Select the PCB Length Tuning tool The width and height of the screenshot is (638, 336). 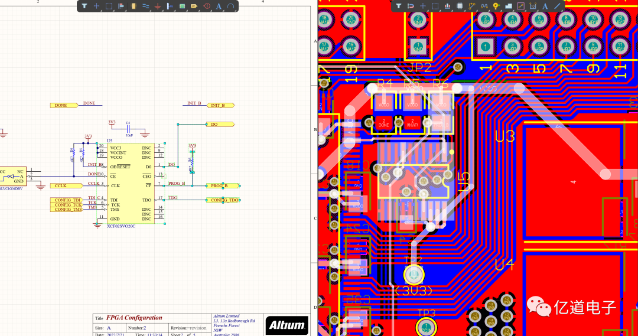coord(484,6)
